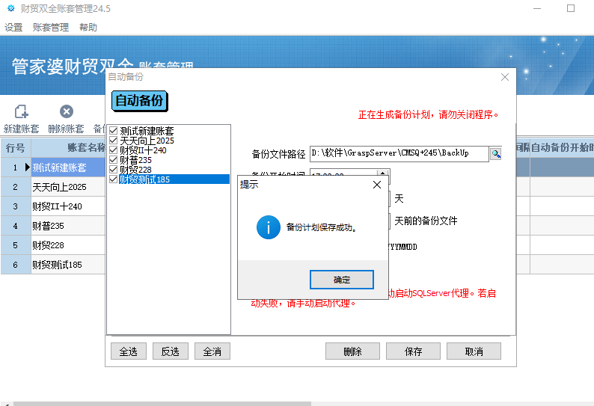Click the horizontal scrollbar at the bottom
The width and height of the screenshot is (594, 406).
162,404
